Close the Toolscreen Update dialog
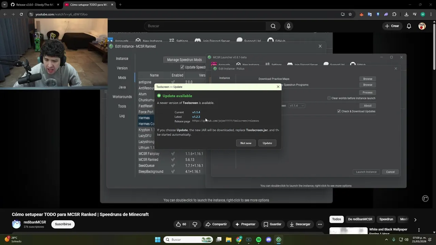436x245 pixels. 278,87
